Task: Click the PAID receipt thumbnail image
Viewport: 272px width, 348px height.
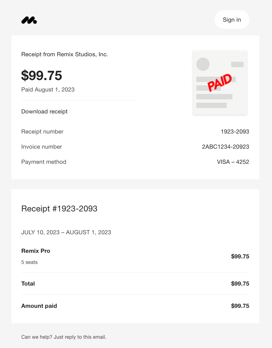Action: coord(220,83)
